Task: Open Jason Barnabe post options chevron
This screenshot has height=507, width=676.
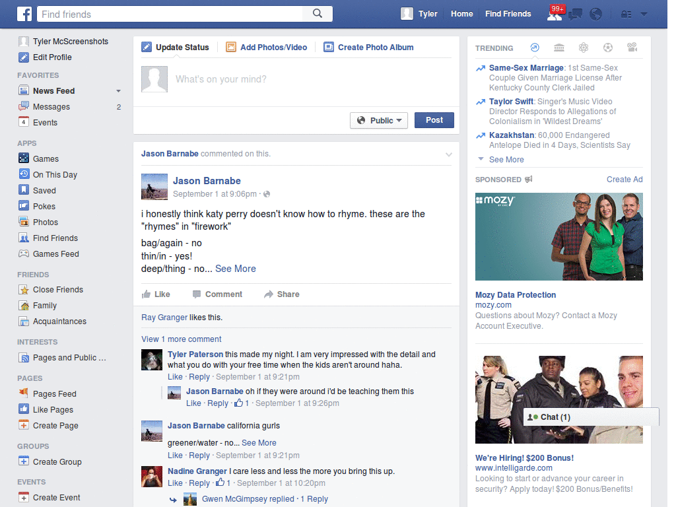Action: (449, 154)
